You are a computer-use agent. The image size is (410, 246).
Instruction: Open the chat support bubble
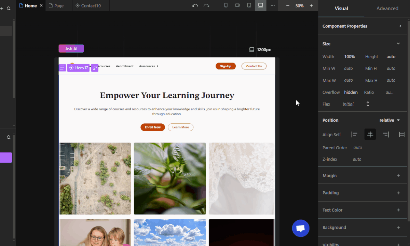tap(301, 229)
